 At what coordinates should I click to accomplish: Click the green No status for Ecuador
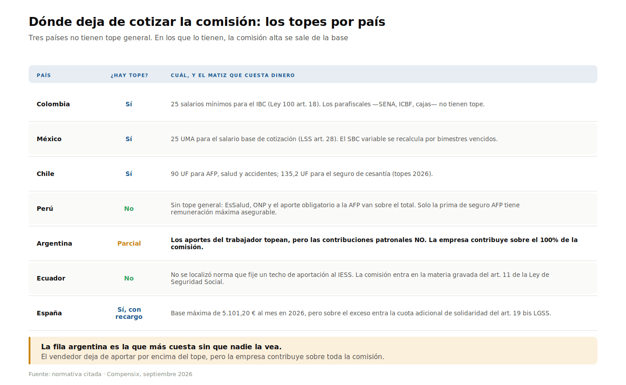129,278
